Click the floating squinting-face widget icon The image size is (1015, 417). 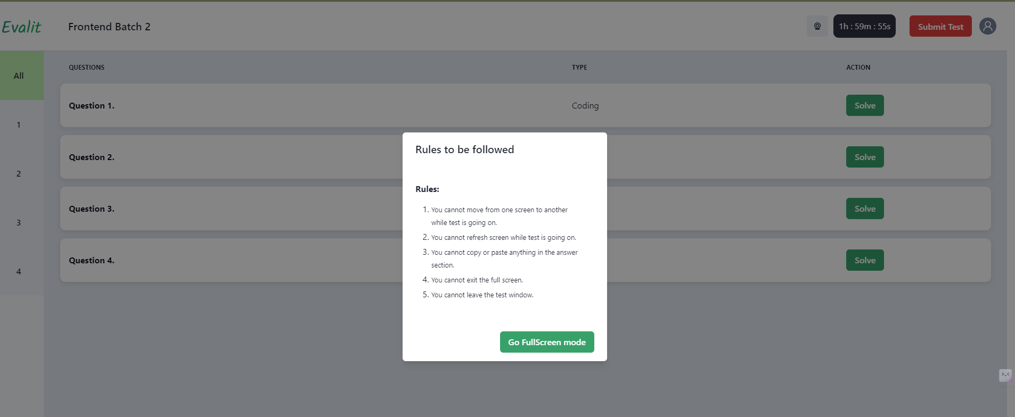pos(1005,375)
